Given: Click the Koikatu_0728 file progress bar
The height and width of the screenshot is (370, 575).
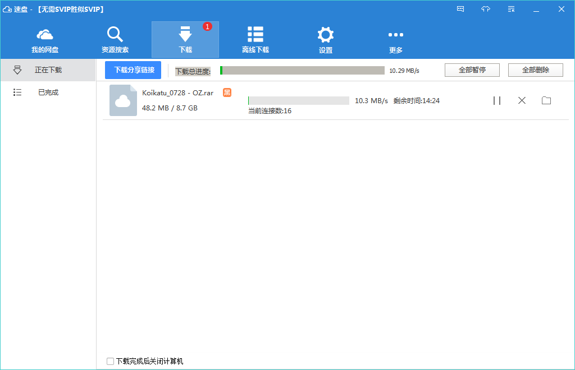Looking at the screenshot, I should [x=299, y=101].
